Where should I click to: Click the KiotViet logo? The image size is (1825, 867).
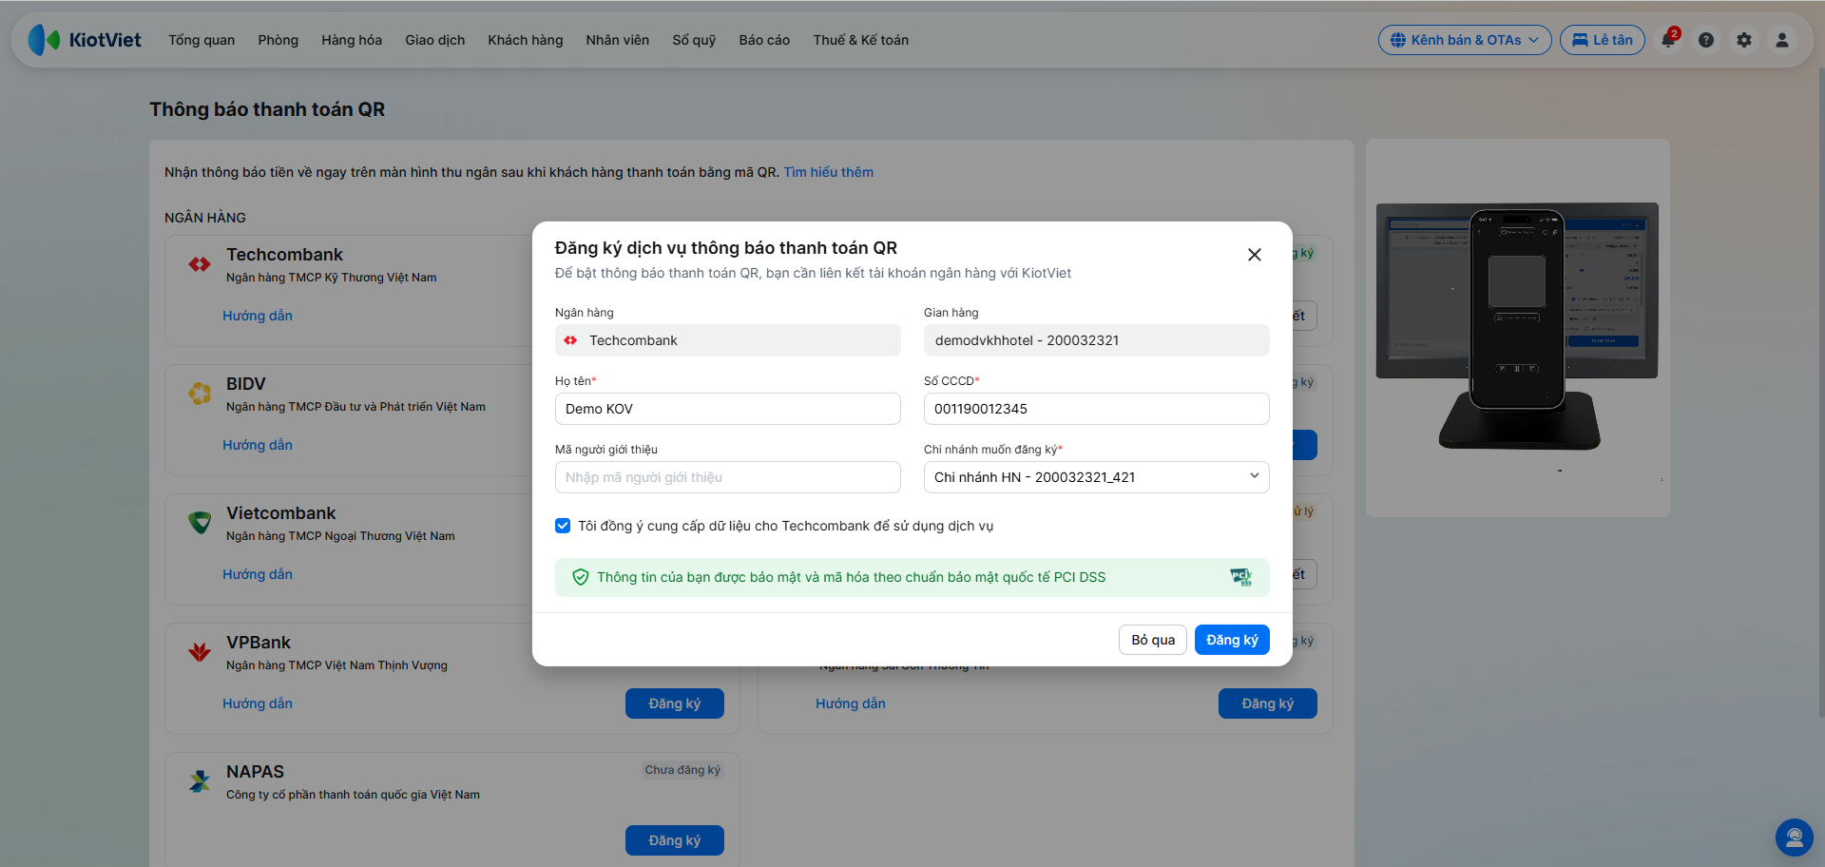click(85, 40)
